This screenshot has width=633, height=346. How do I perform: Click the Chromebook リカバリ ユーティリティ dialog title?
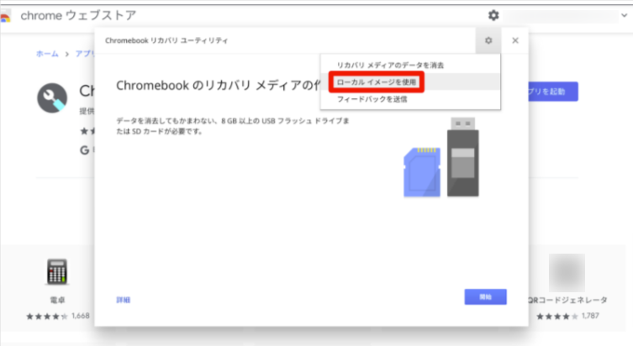tap(166, 40)
